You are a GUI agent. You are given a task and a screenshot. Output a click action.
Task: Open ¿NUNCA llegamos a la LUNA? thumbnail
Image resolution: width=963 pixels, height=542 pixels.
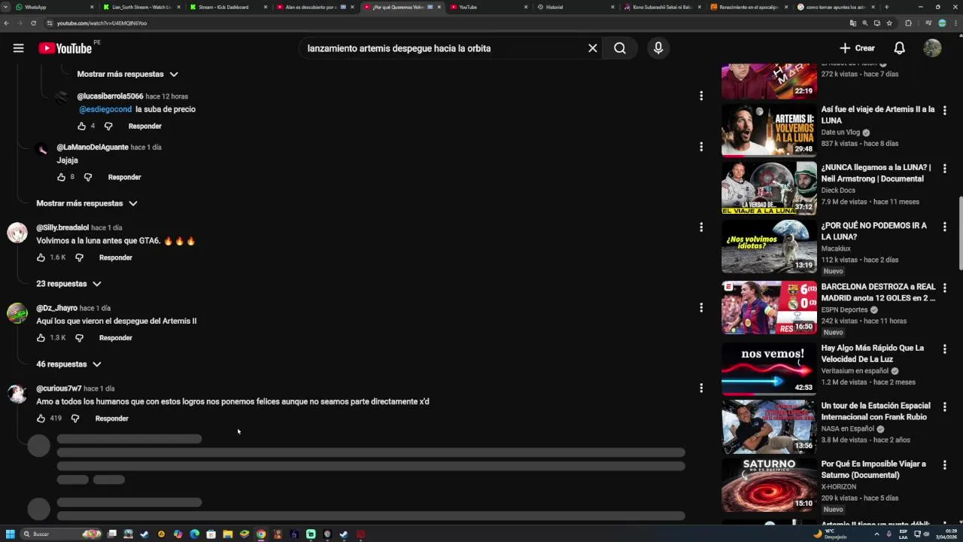click(769, 188)
